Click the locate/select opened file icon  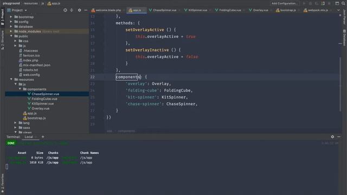[x=65, y=10]
